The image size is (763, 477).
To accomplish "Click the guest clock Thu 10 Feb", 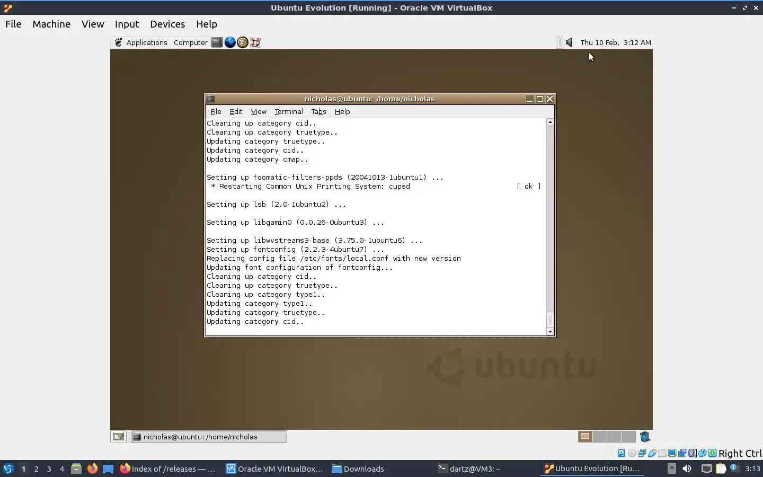I will [615, 42].
